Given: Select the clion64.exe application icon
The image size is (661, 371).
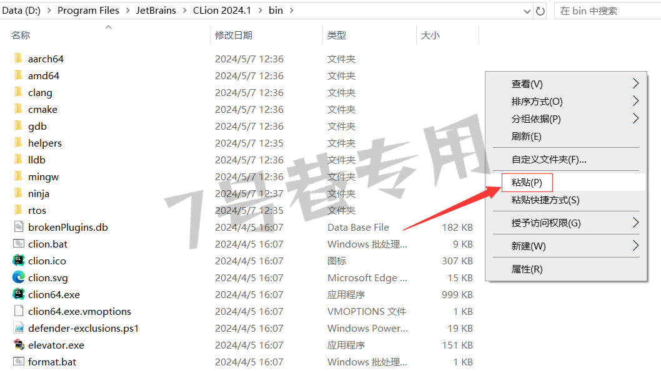Looking at the screenshot, I should 19,294.
